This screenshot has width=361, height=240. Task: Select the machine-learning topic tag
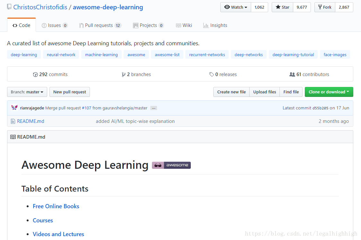tap(101, 55)
